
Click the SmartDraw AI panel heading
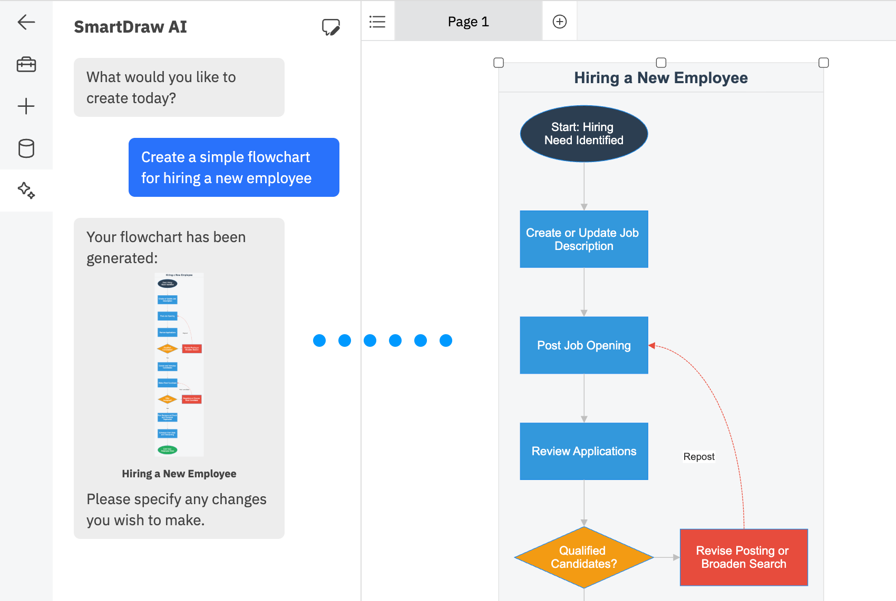point(130,27)
